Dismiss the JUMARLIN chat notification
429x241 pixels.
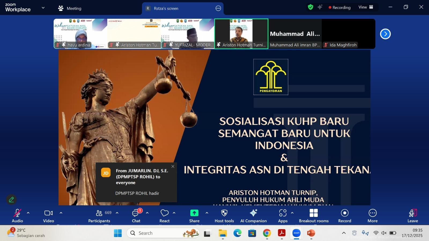pyautogui.click(x=173, y=167)
